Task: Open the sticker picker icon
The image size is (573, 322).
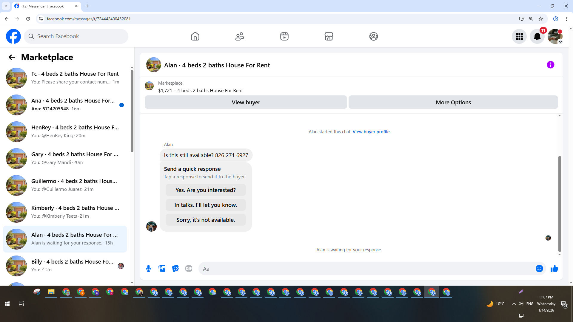Action: [175, 269]
